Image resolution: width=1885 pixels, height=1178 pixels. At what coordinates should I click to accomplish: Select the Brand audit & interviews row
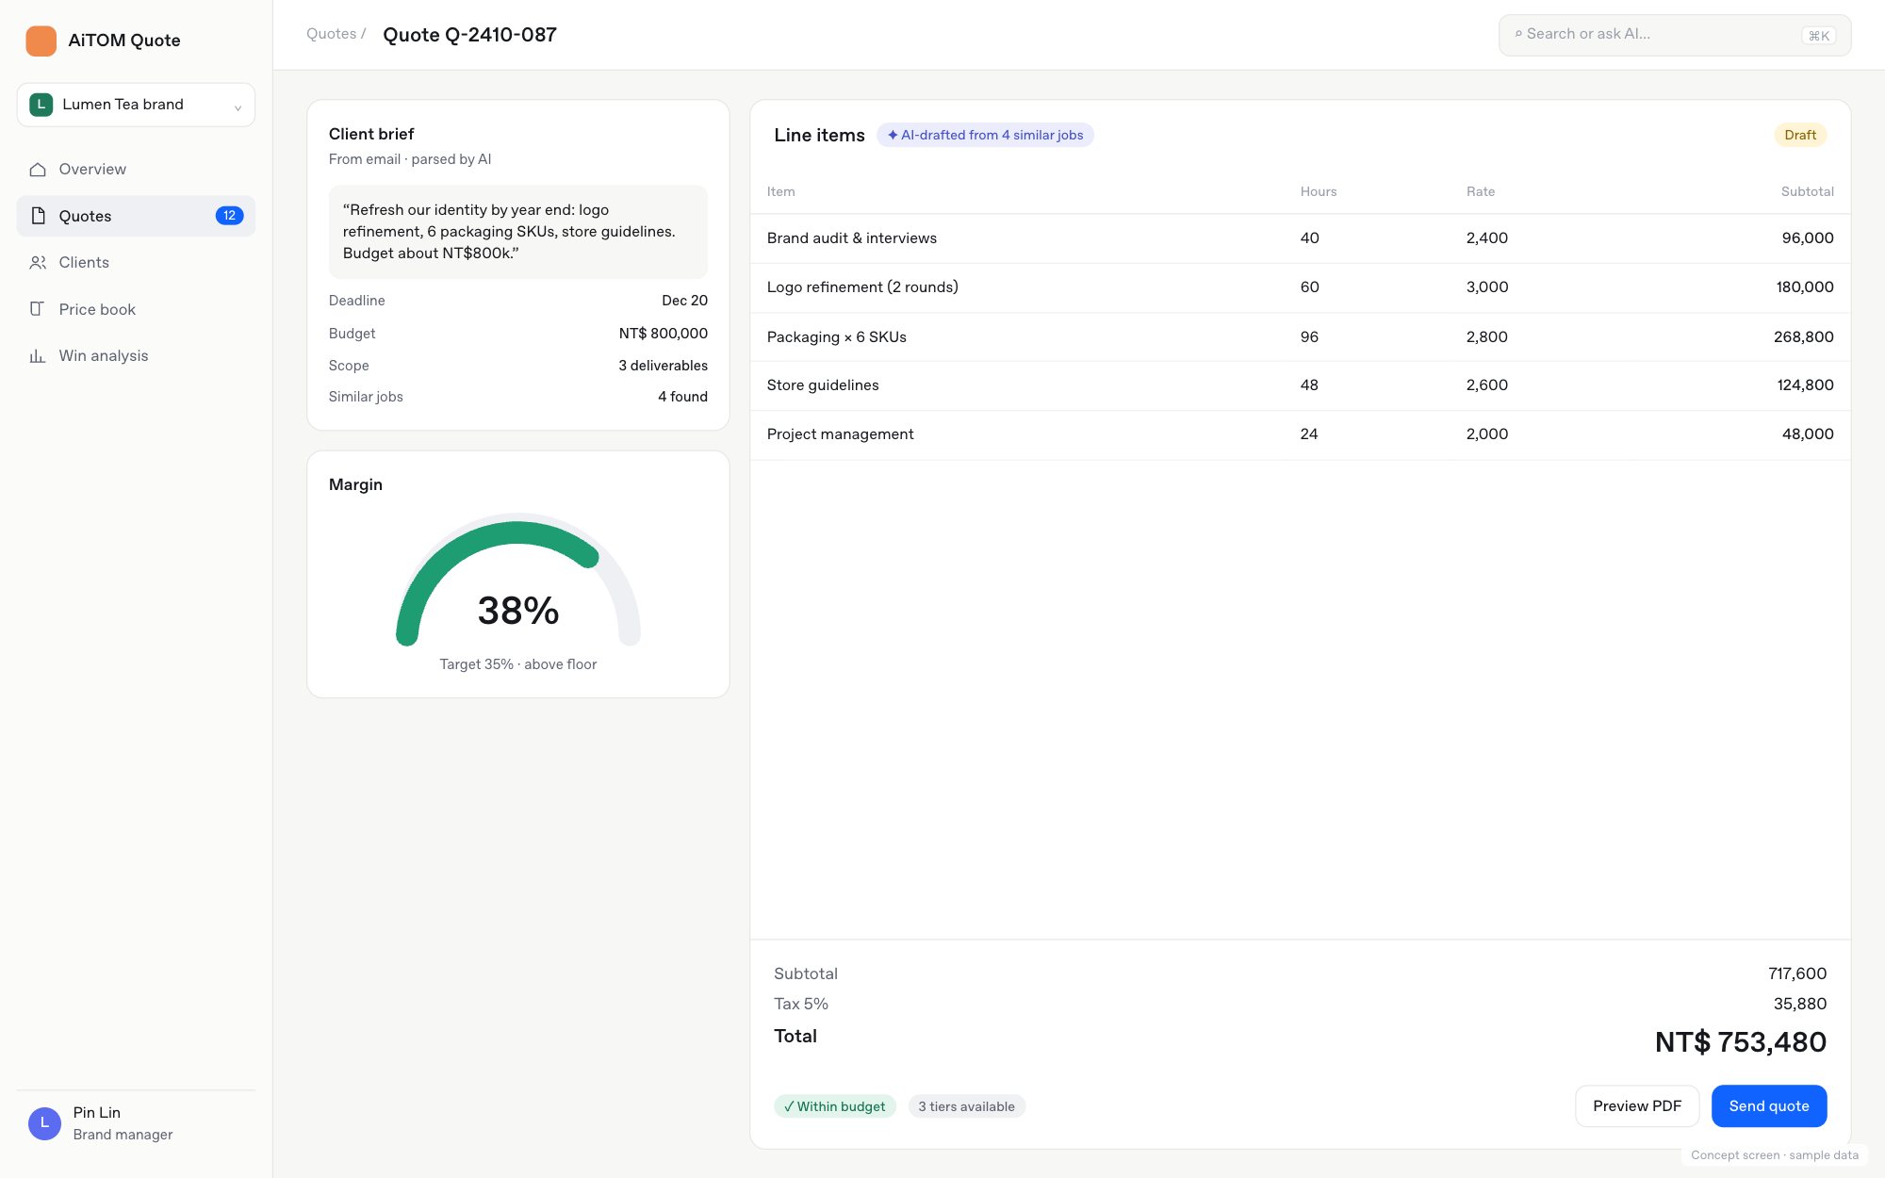click(x=1301, y=238)
